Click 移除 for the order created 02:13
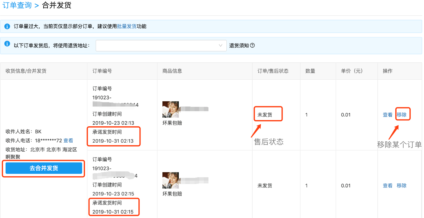 pyautogui.click(x=401, y=115)
